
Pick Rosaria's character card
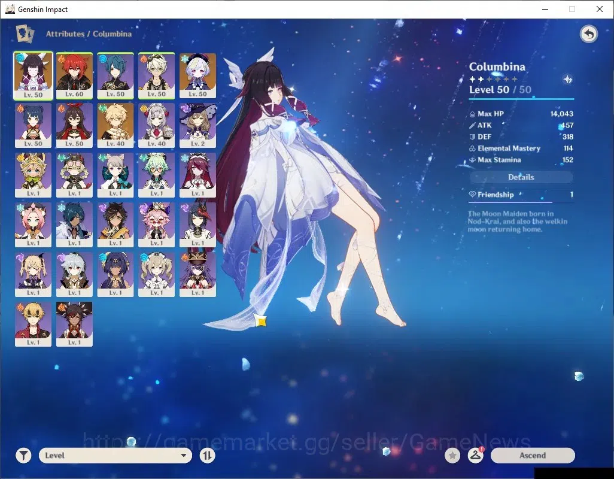[197, 175]
